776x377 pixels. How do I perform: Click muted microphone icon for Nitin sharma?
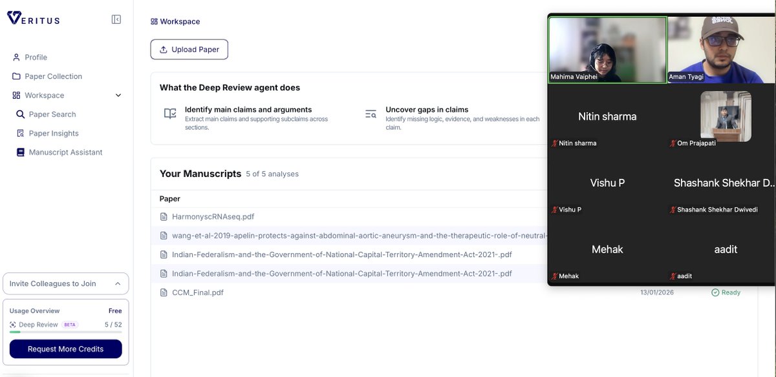[x=554, y=143]
